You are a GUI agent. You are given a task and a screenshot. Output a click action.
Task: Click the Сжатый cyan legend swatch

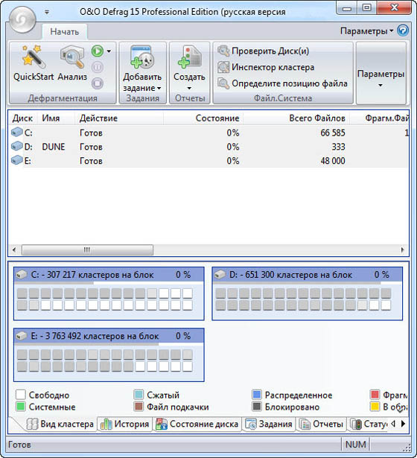pyautogui.click(x=139, y=395)
